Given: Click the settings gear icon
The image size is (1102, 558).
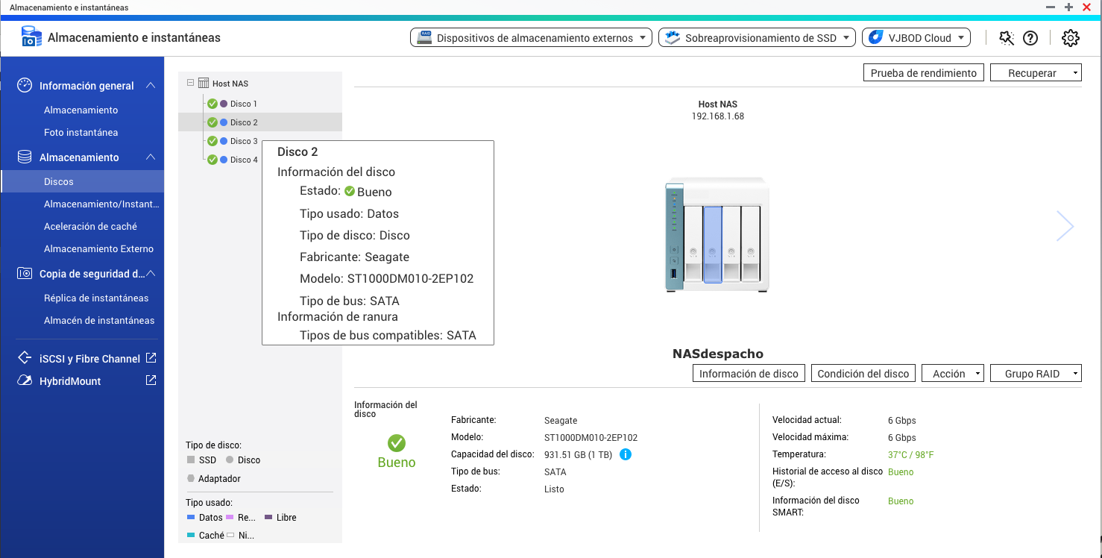Looking at the screenshot, I should click(1070, 38).
